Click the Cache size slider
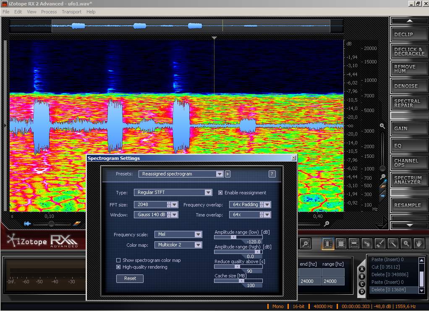 tap(238, 281)
